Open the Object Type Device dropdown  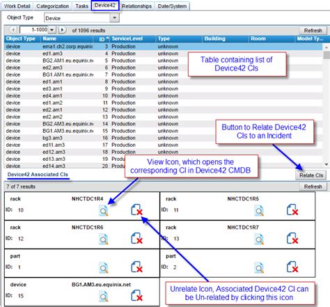pos(114,18)
